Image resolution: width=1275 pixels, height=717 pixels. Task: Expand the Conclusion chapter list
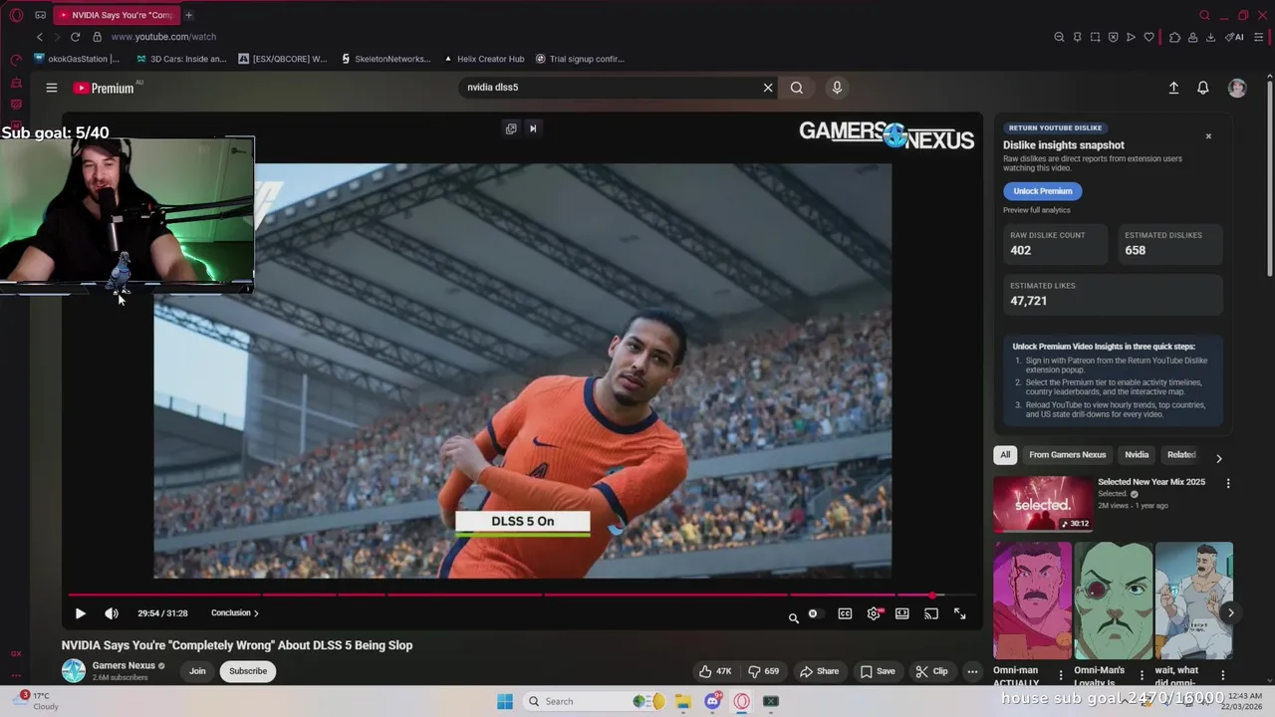[234, 613]
